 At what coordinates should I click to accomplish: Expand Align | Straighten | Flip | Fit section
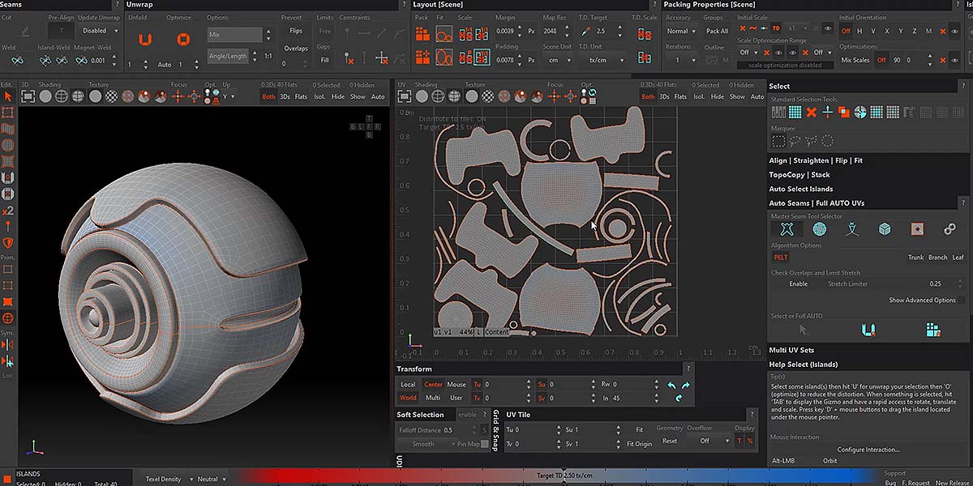pos(816,160)
